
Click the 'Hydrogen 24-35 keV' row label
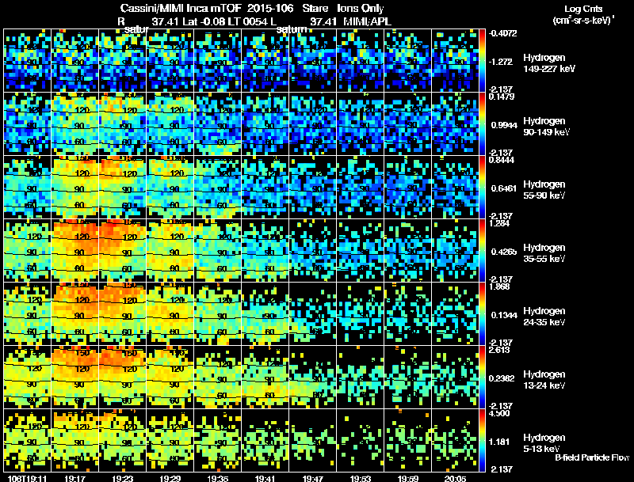(x=544, y=317)
